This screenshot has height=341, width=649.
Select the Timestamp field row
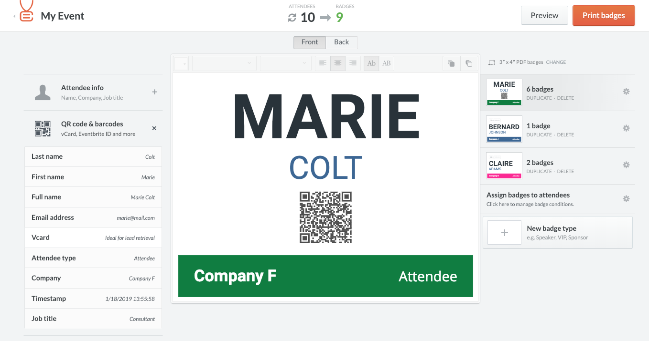[x=93, y=299]
